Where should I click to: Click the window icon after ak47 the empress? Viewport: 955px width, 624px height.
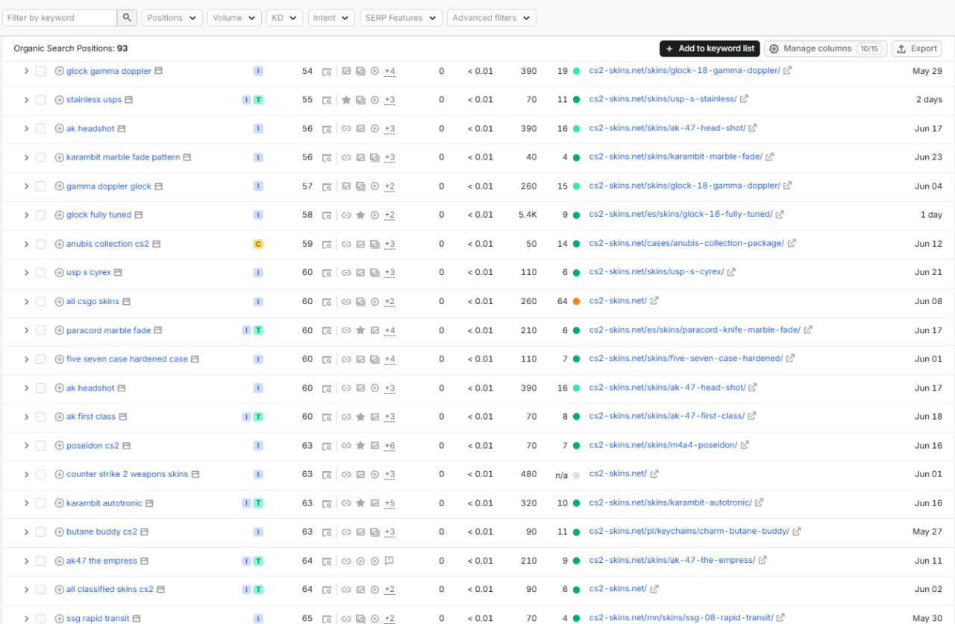coord(145,561)
